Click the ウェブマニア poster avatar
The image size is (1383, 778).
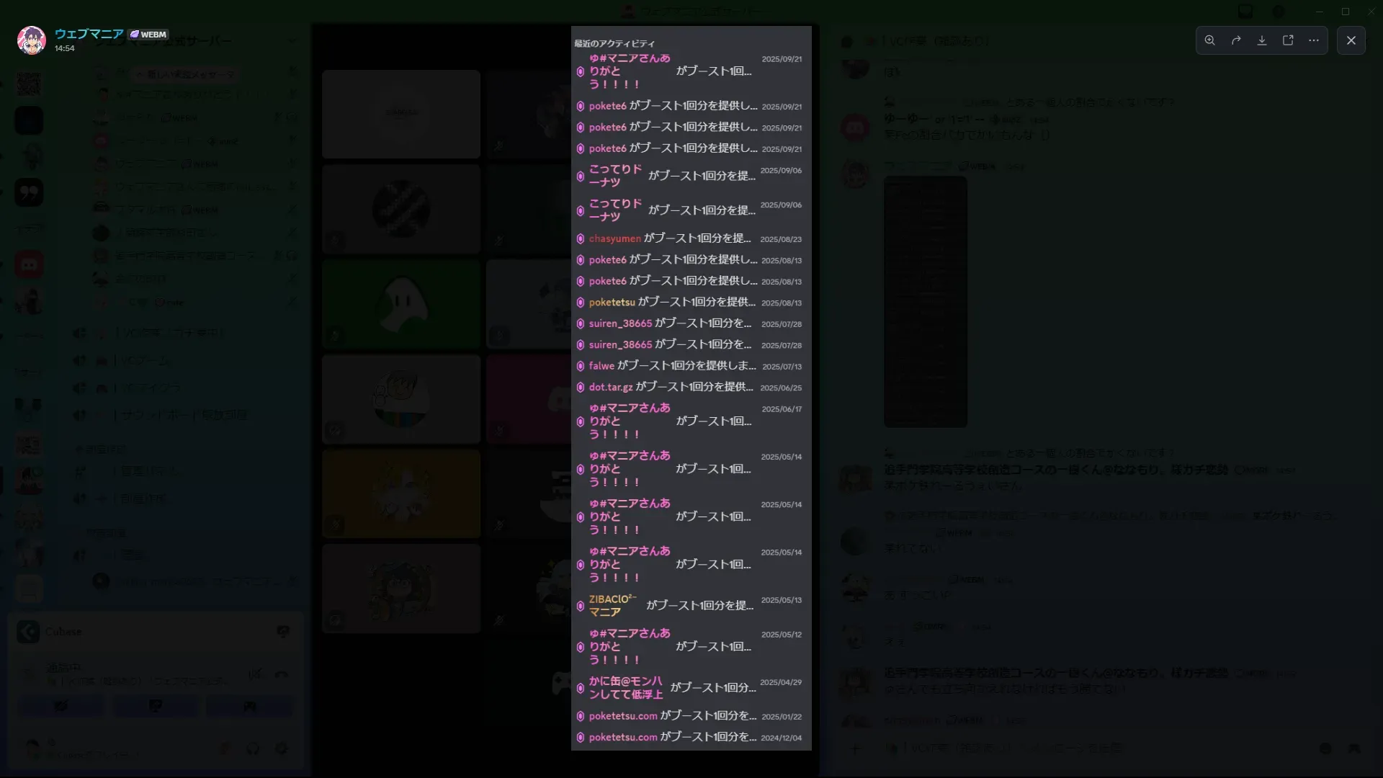point(32,40)
